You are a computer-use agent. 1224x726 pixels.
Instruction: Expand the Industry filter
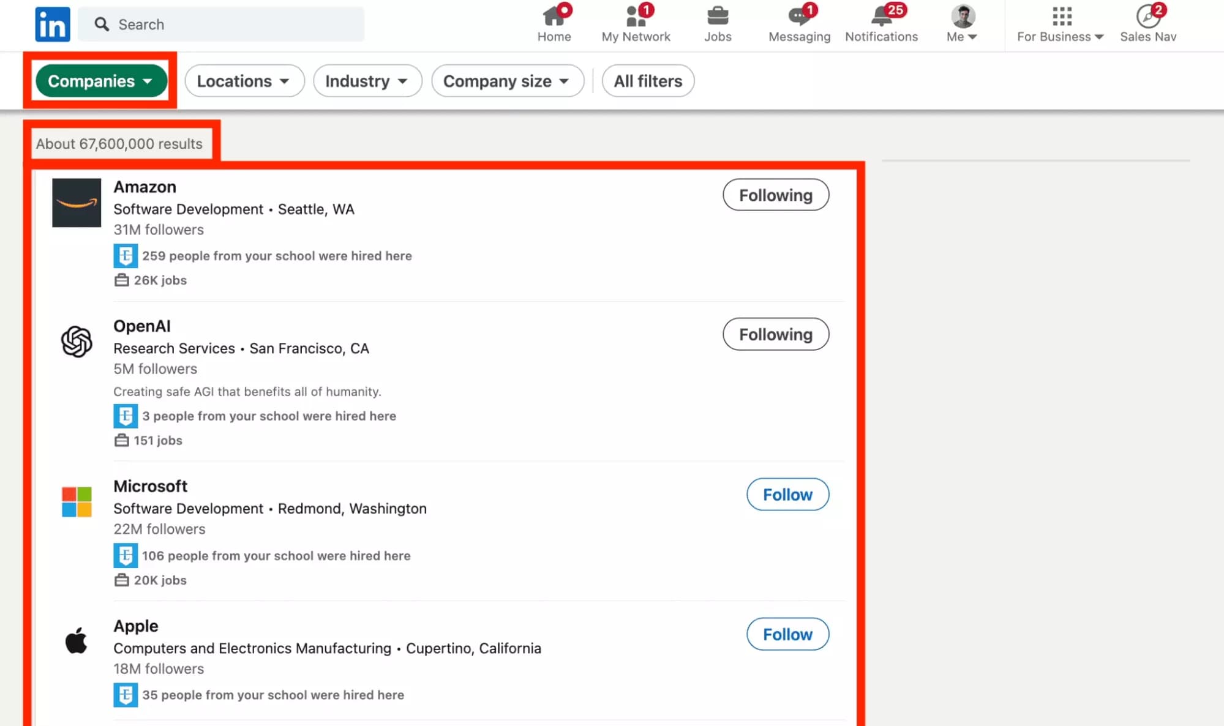point(367,81)
